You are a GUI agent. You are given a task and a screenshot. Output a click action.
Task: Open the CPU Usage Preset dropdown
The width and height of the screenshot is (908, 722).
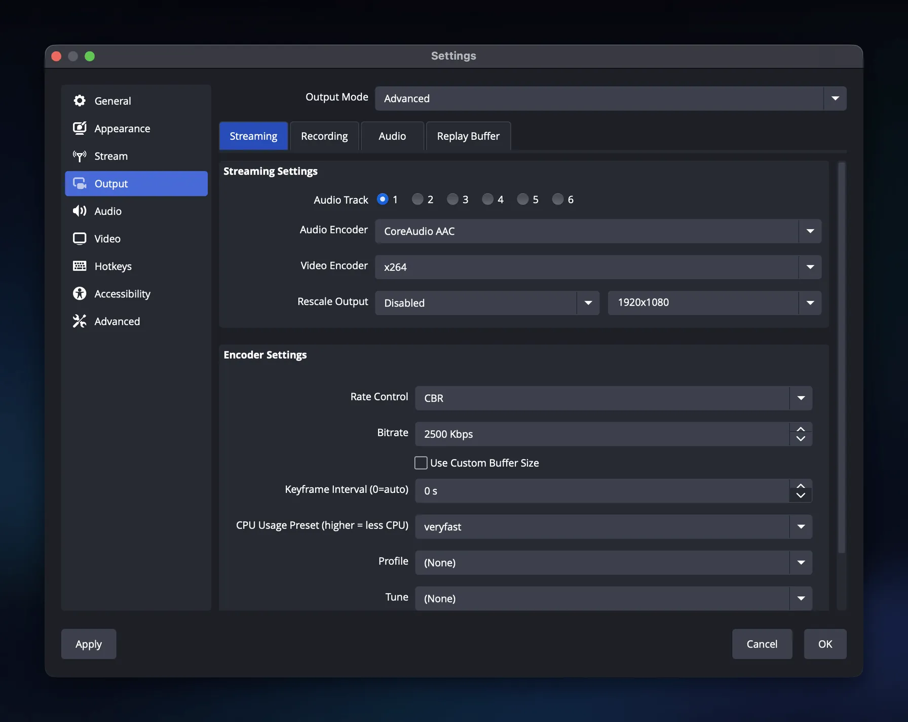click(x=614, y=526)
